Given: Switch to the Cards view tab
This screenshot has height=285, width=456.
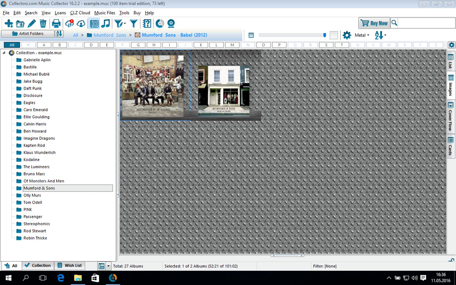Looking at the screenshot, I should point(450,146).
